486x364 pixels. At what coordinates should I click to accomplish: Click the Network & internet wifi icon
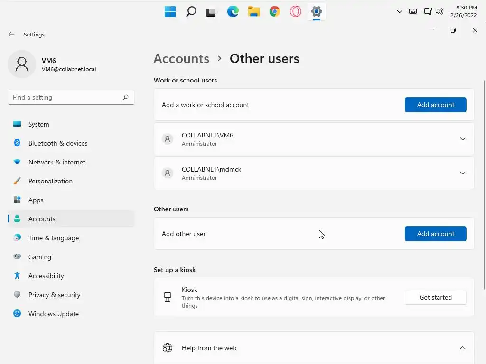17,162
